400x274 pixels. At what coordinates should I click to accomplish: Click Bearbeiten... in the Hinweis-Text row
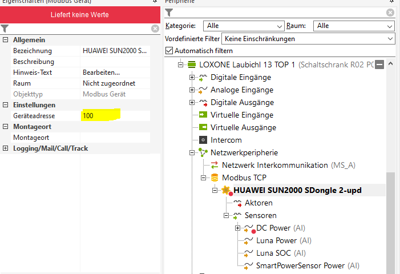tap(101, 72)
